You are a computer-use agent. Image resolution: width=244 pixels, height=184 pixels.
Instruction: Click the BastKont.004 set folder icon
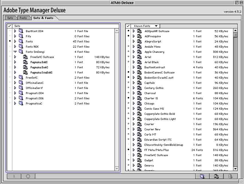[21, 31]
